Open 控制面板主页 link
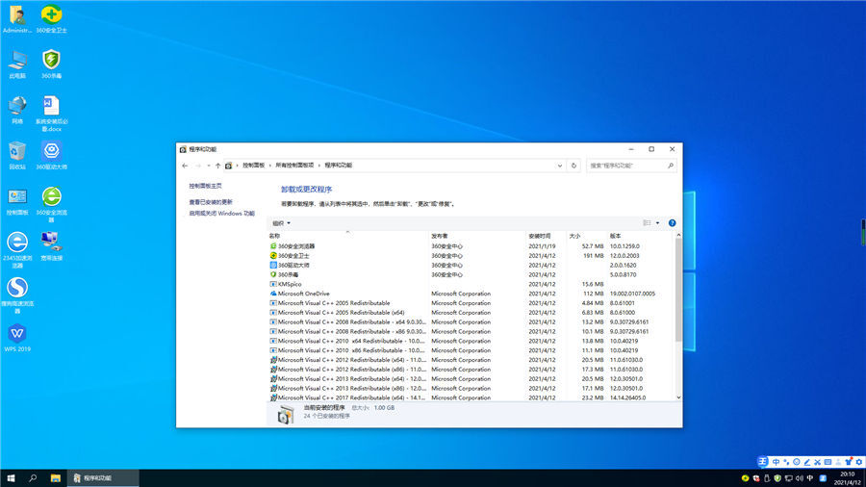The height and width of the screenshot is (487, 866). click(206, 186)
